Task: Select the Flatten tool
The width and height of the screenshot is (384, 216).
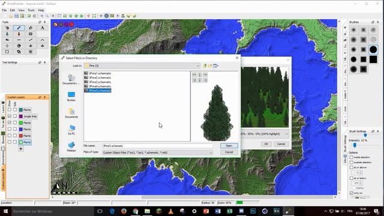Action: (19, 40)
